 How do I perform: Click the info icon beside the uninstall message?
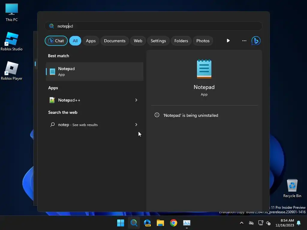coord(157,115)
